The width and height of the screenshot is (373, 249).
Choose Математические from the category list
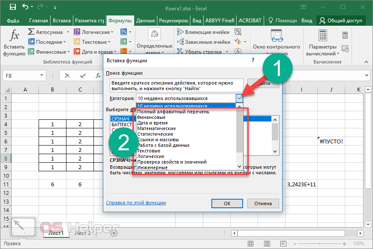(156, 128)
